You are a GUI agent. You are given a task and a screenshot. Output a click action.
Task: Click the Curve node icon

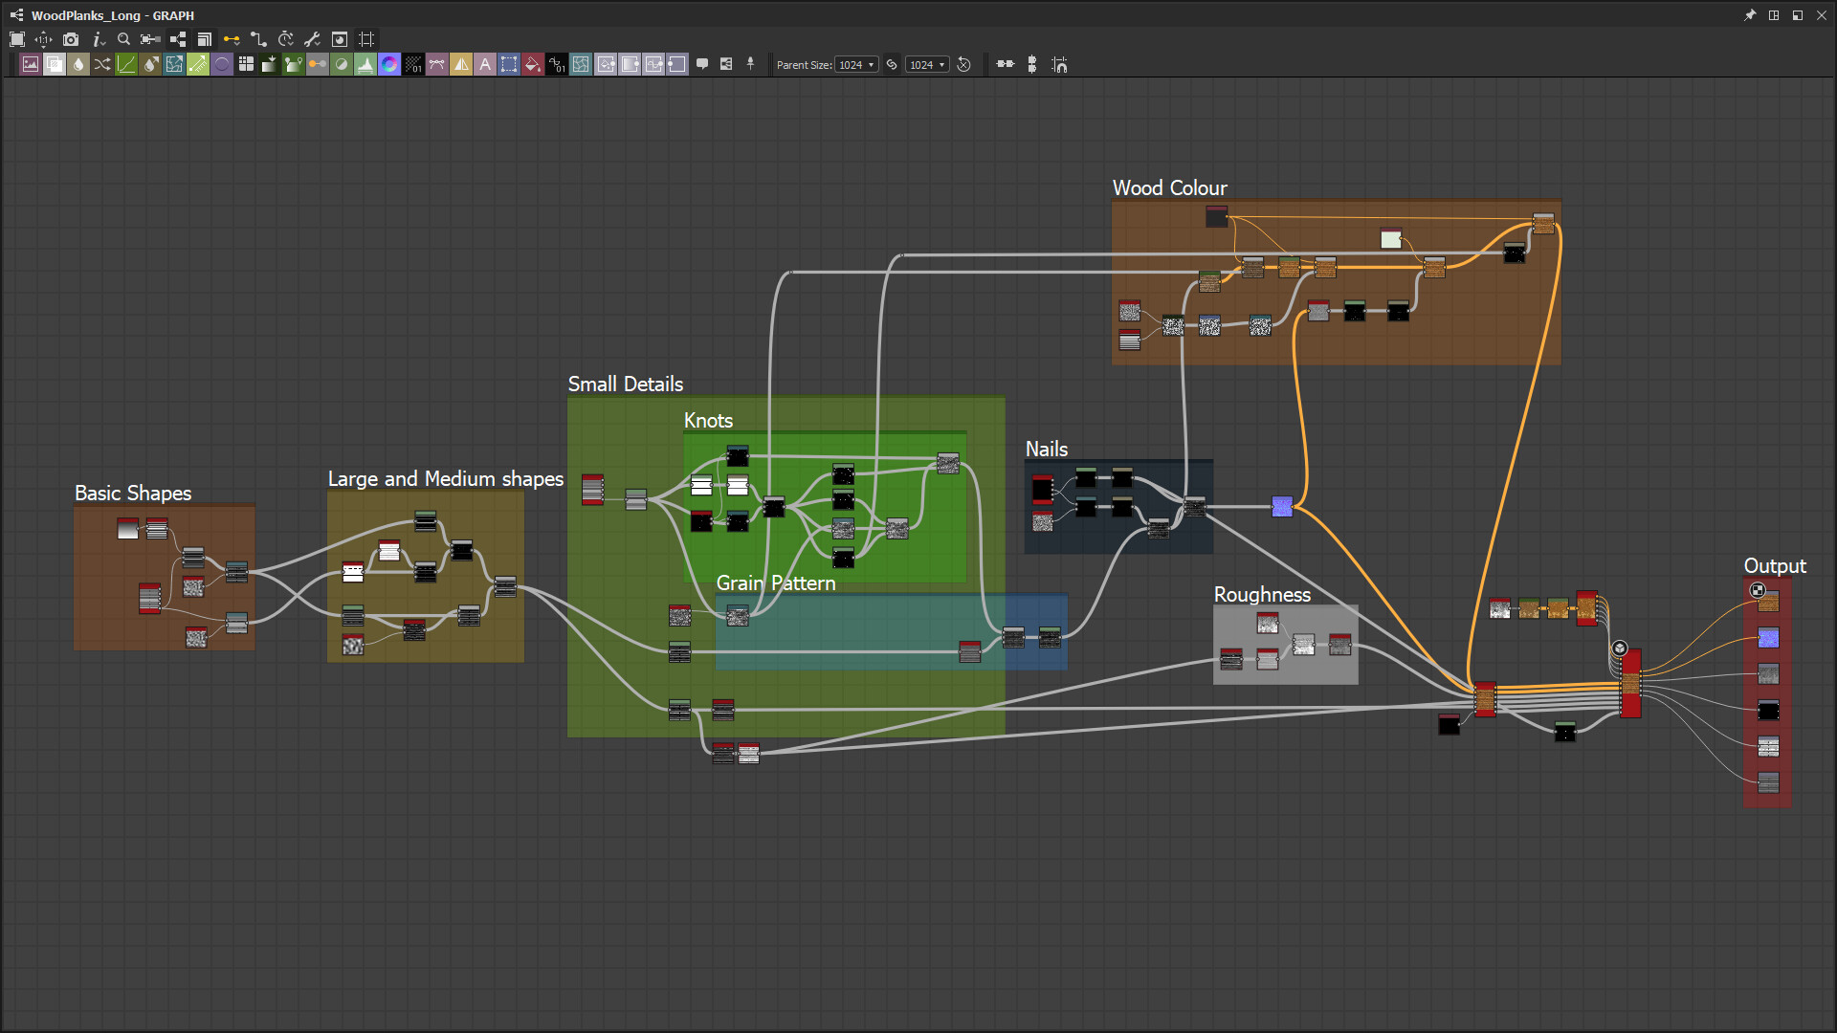[126, 64]
